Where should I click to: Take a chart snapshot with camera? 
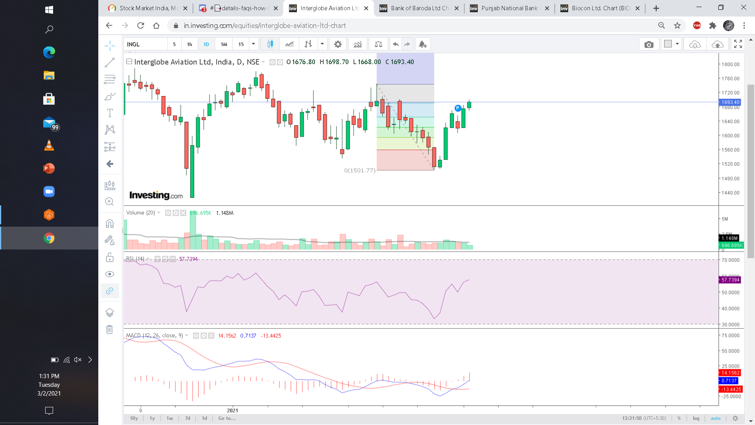click(x=649, y=44)
